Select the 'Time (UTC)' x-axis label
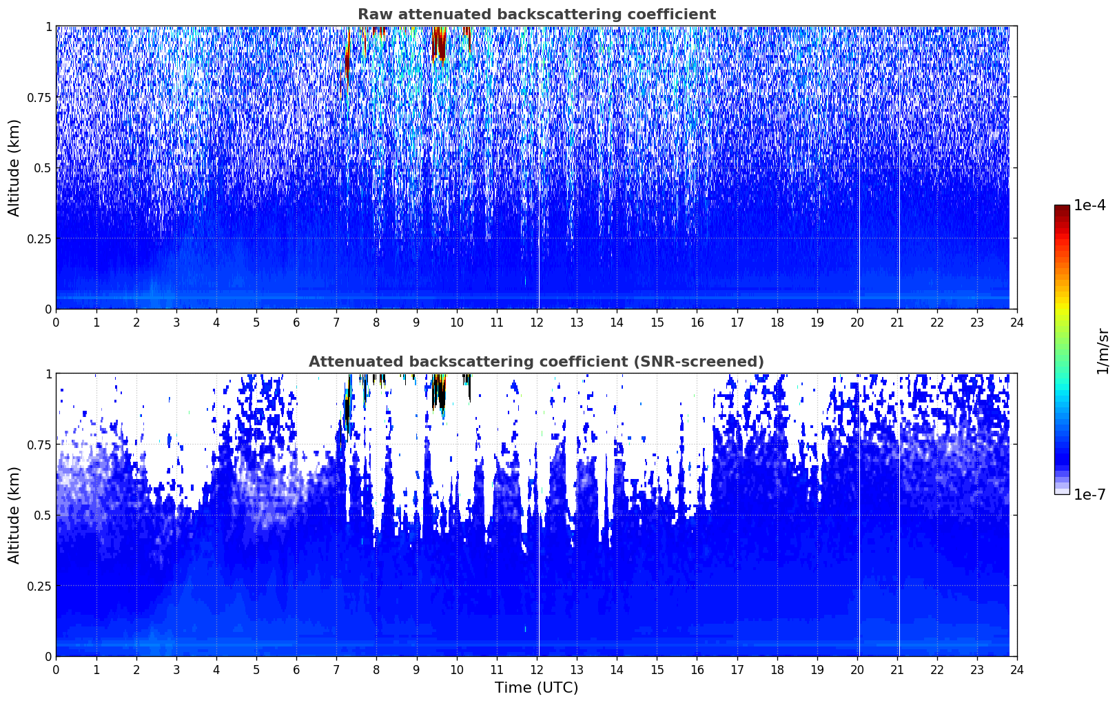This screenshot has height=703, width=1117. click(x=536, y=688)
